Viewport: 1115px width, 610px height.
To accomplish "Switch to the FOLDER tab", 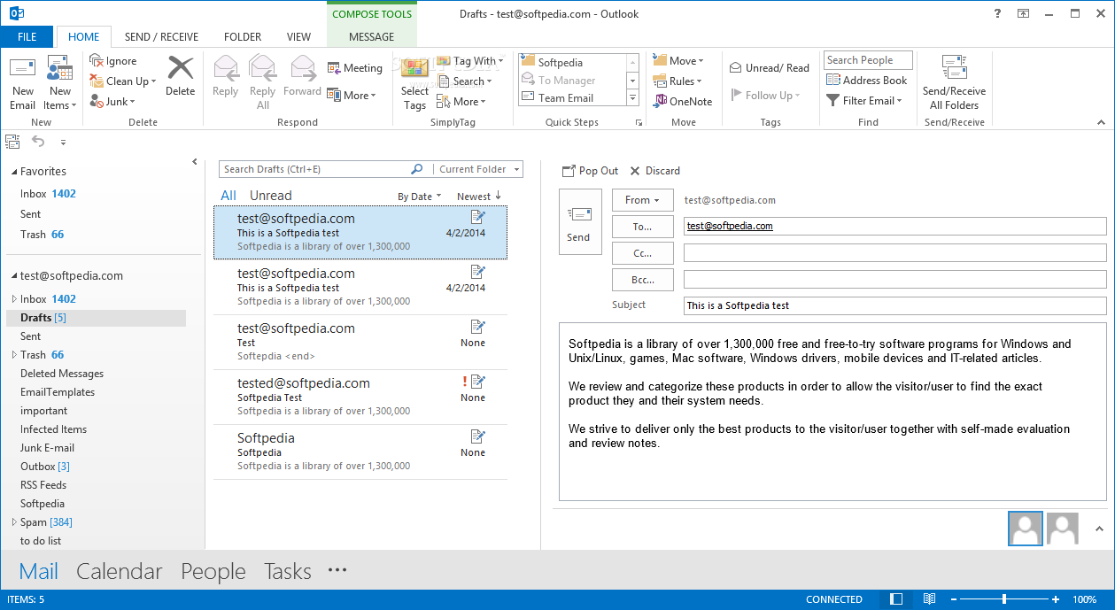I will point(243,37).
